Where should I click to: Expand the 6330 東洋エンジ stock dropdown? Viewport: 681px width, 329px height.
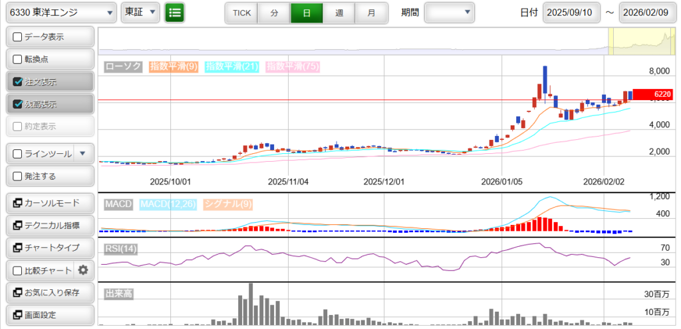(60, 13)
